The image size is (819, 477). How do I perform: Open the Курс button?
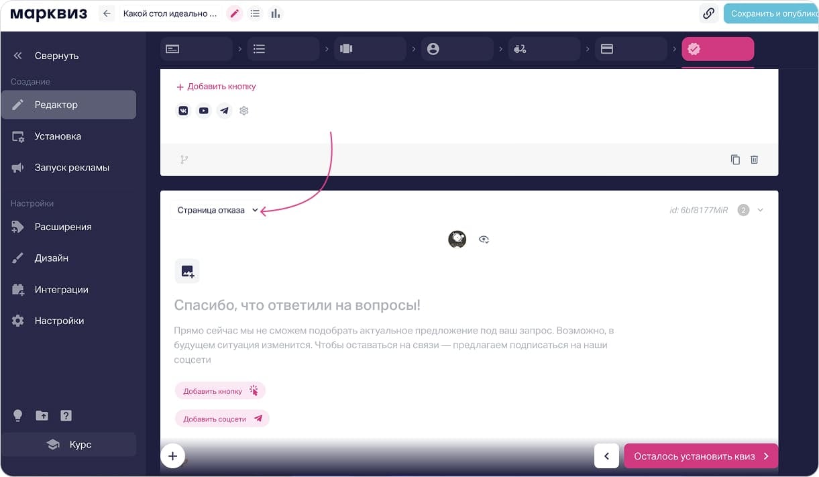[x=68, y=445]
